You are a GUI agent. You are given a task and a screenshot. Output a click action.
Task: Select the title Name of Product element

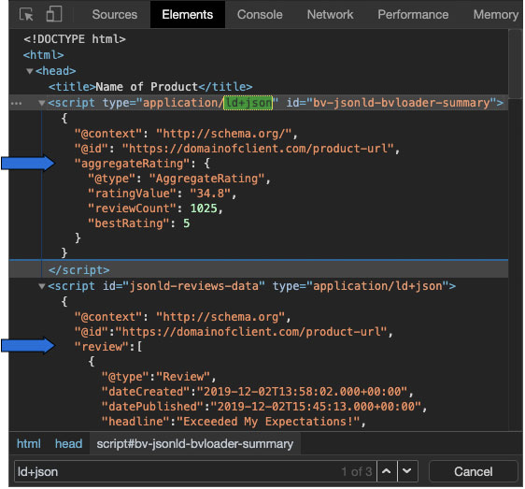(x=150, y=87)
